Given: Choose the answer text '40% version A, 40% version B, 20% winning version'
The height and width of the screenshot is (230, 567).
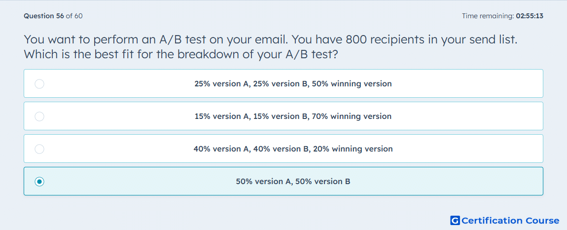Looking at the screenshot, I should click(x=293, y=149).
